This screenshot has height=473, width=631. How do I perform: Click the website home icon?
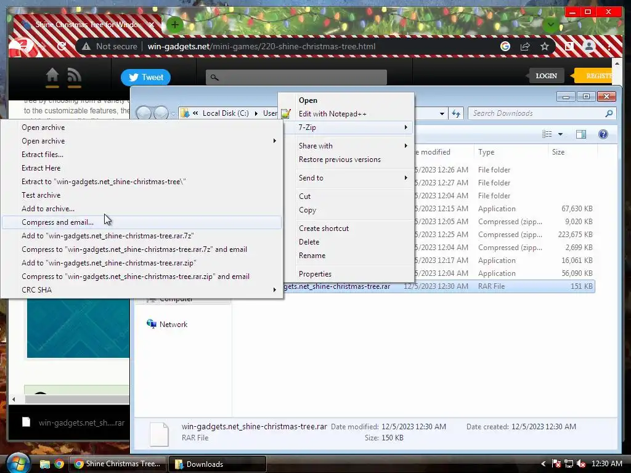click(52, 76)
